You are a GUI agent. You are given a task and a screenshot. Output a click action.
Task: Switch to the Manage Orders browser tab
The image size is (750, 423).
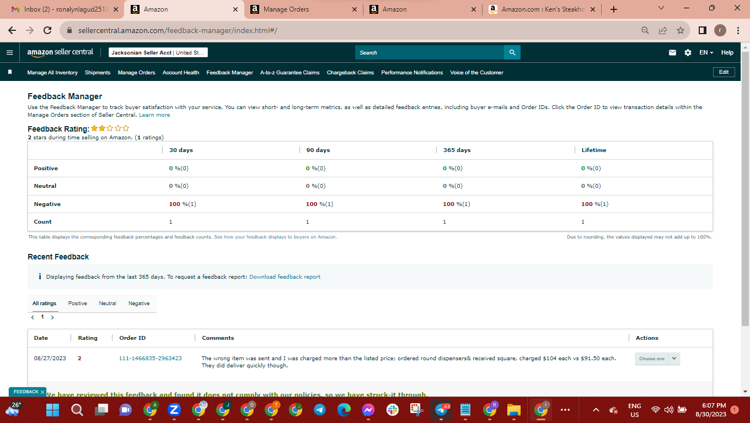304,9
